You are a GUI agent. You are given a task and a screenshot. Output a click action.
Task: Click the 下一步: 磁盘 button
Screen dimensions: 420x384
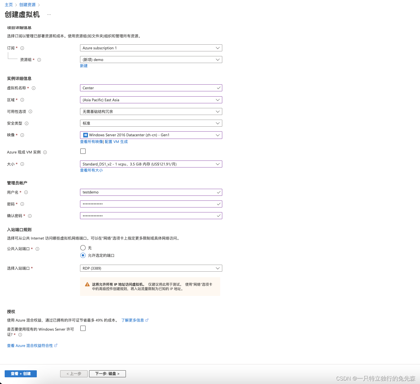click(x=107, y=374)
